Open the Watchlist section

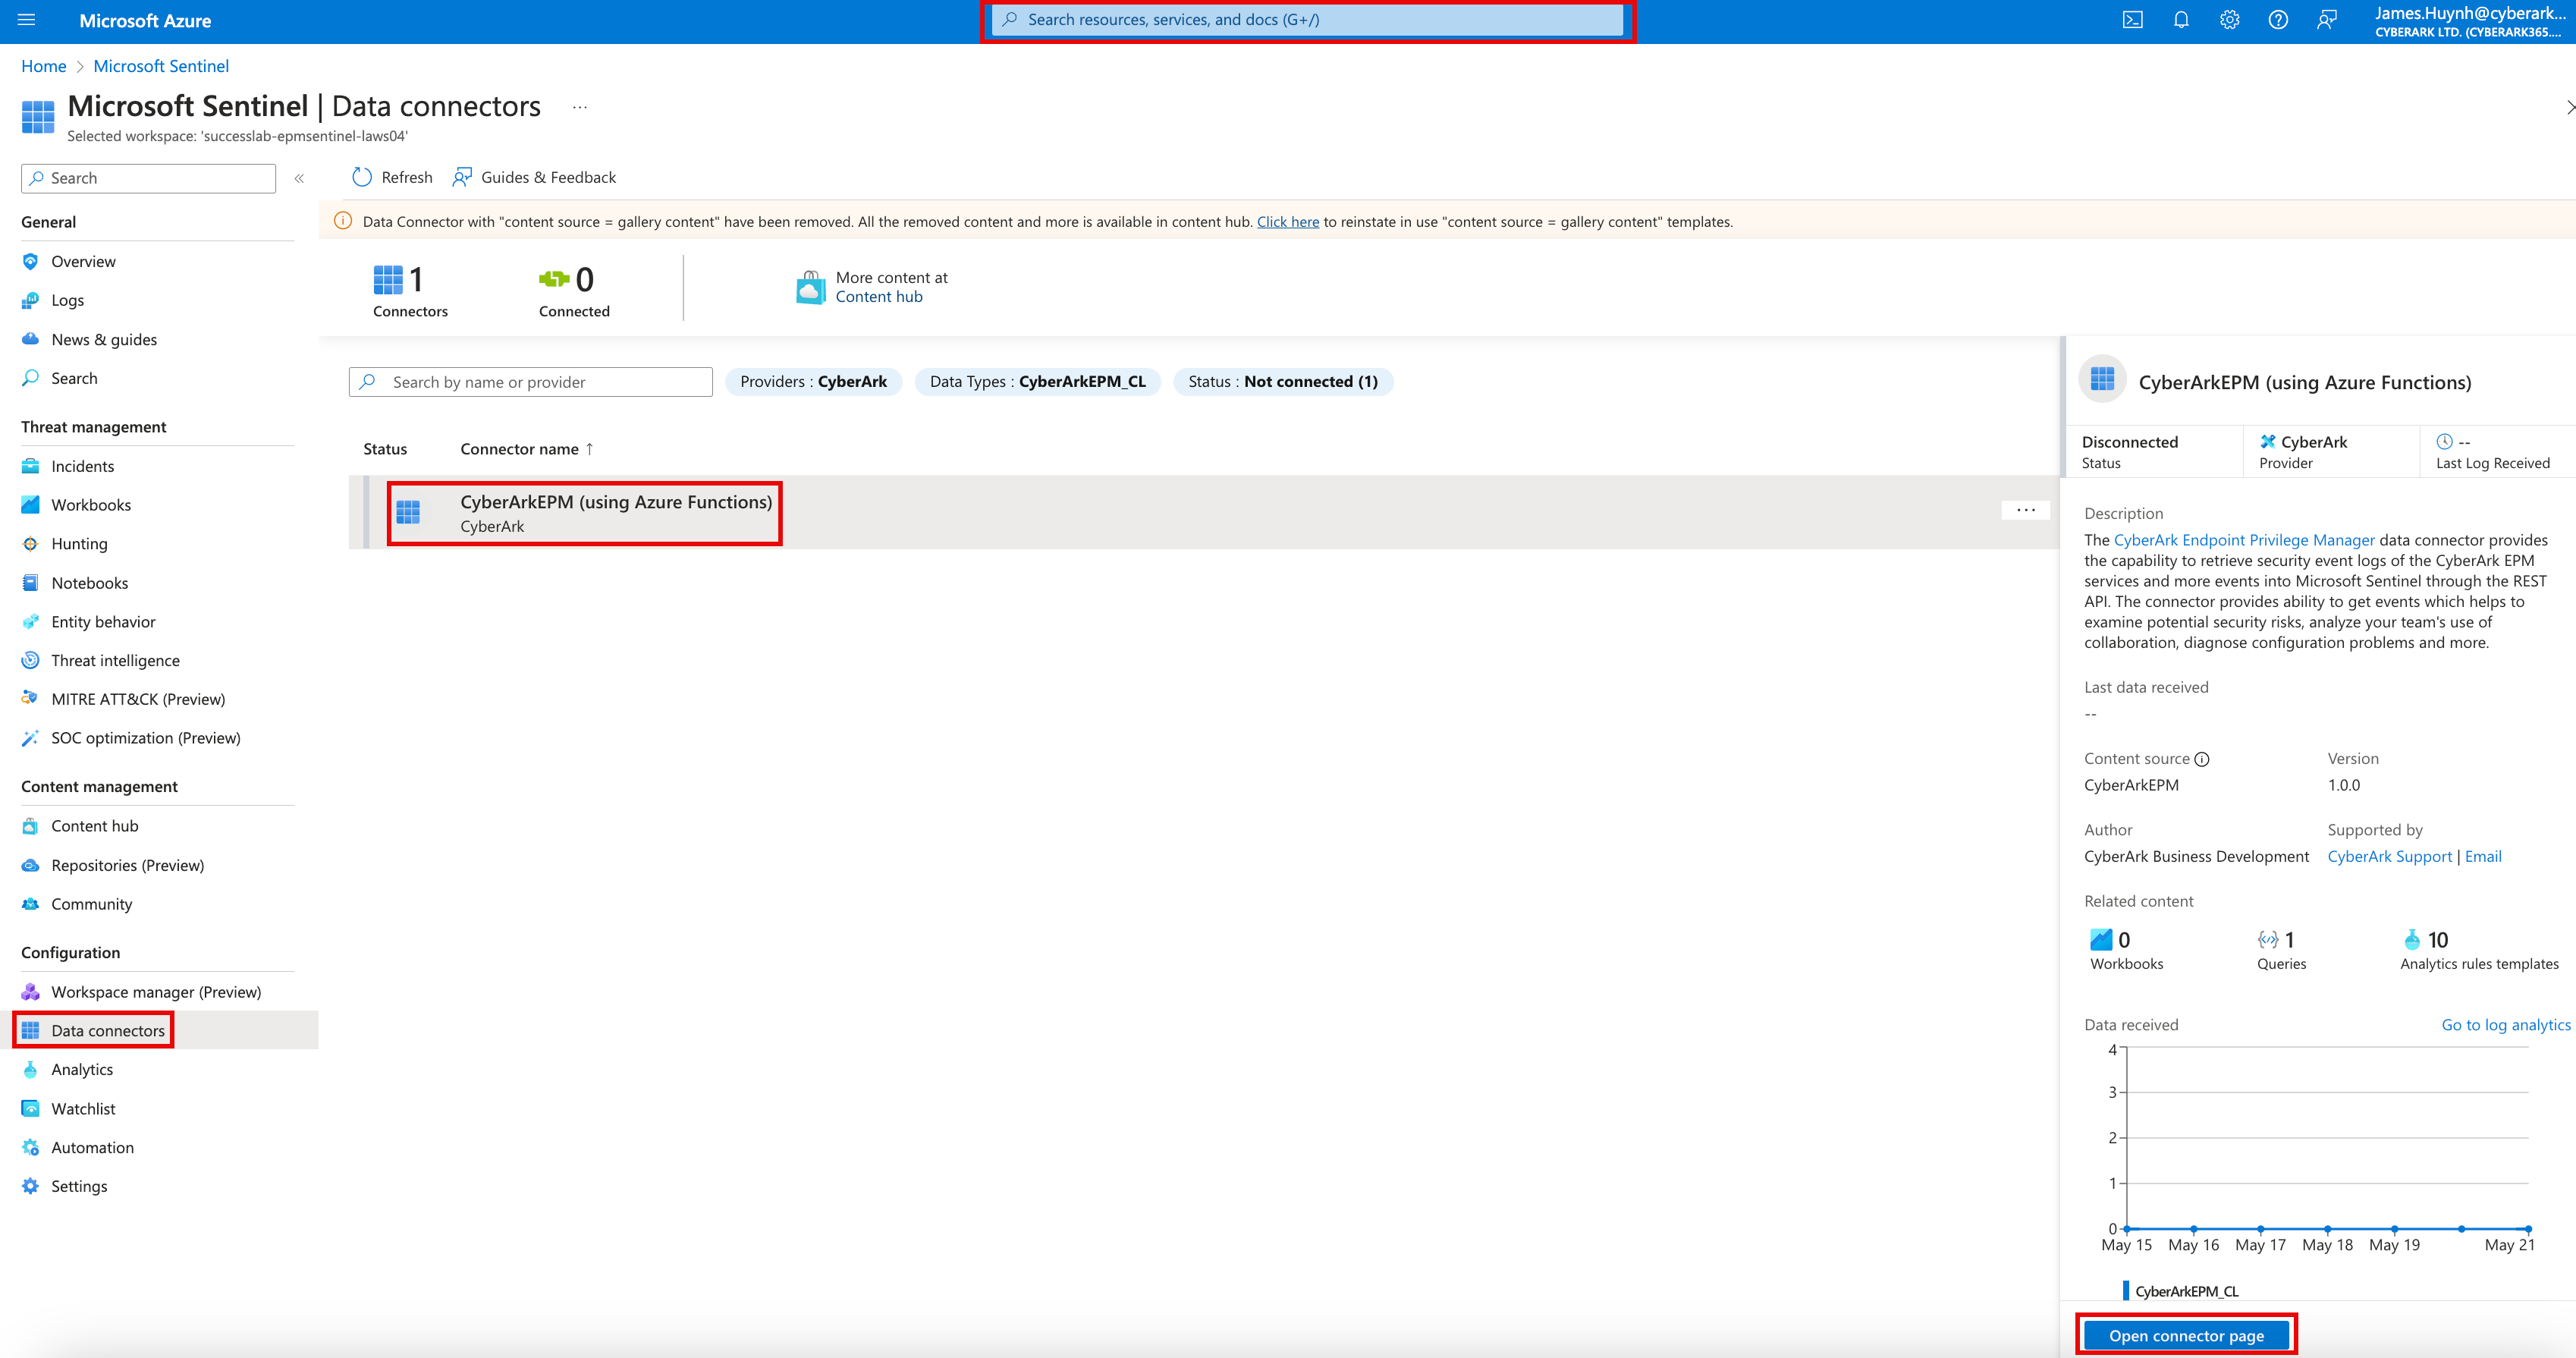[x=83, y=1108]
